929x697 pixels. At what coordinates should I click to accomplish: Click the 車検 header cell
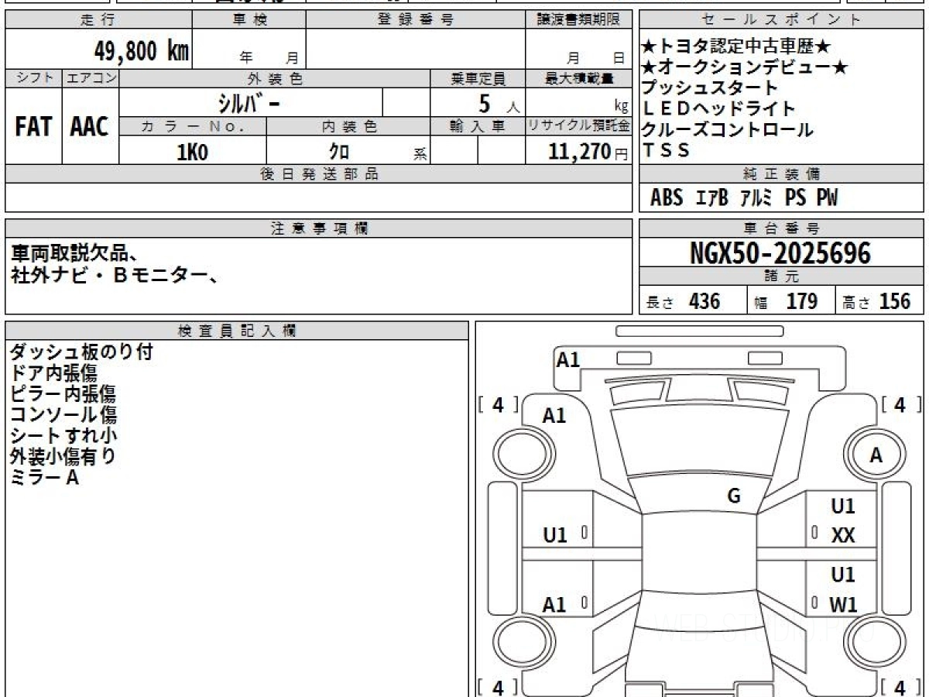(x=249, y=20)
